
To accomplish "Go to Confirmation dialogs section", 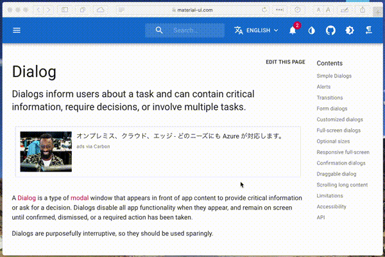I will [341, 163].
